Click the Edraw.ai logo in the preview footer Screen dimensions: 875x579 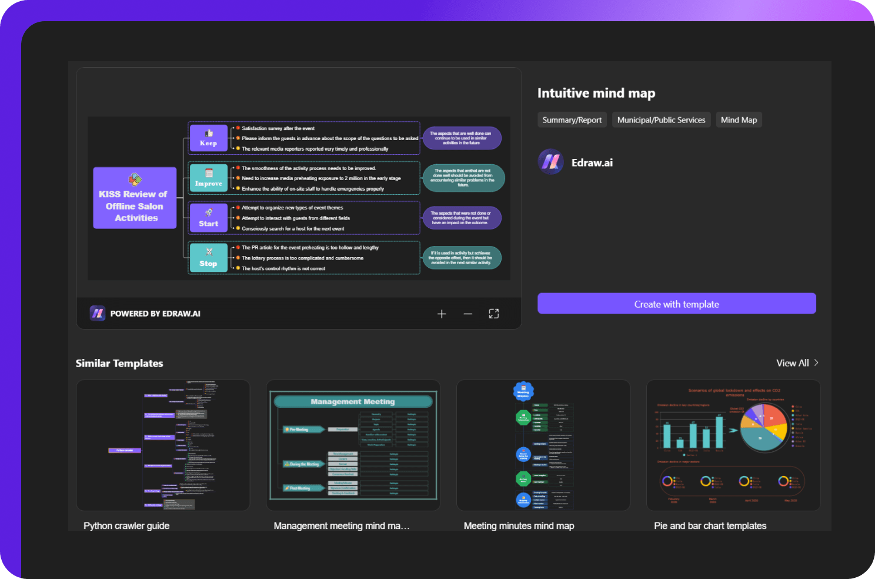click(98, 313)
